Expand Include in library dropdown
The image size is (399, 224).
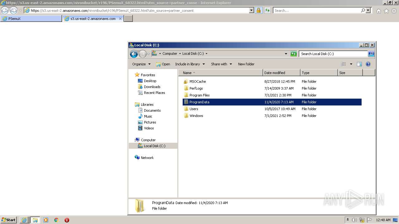(190, 64)
